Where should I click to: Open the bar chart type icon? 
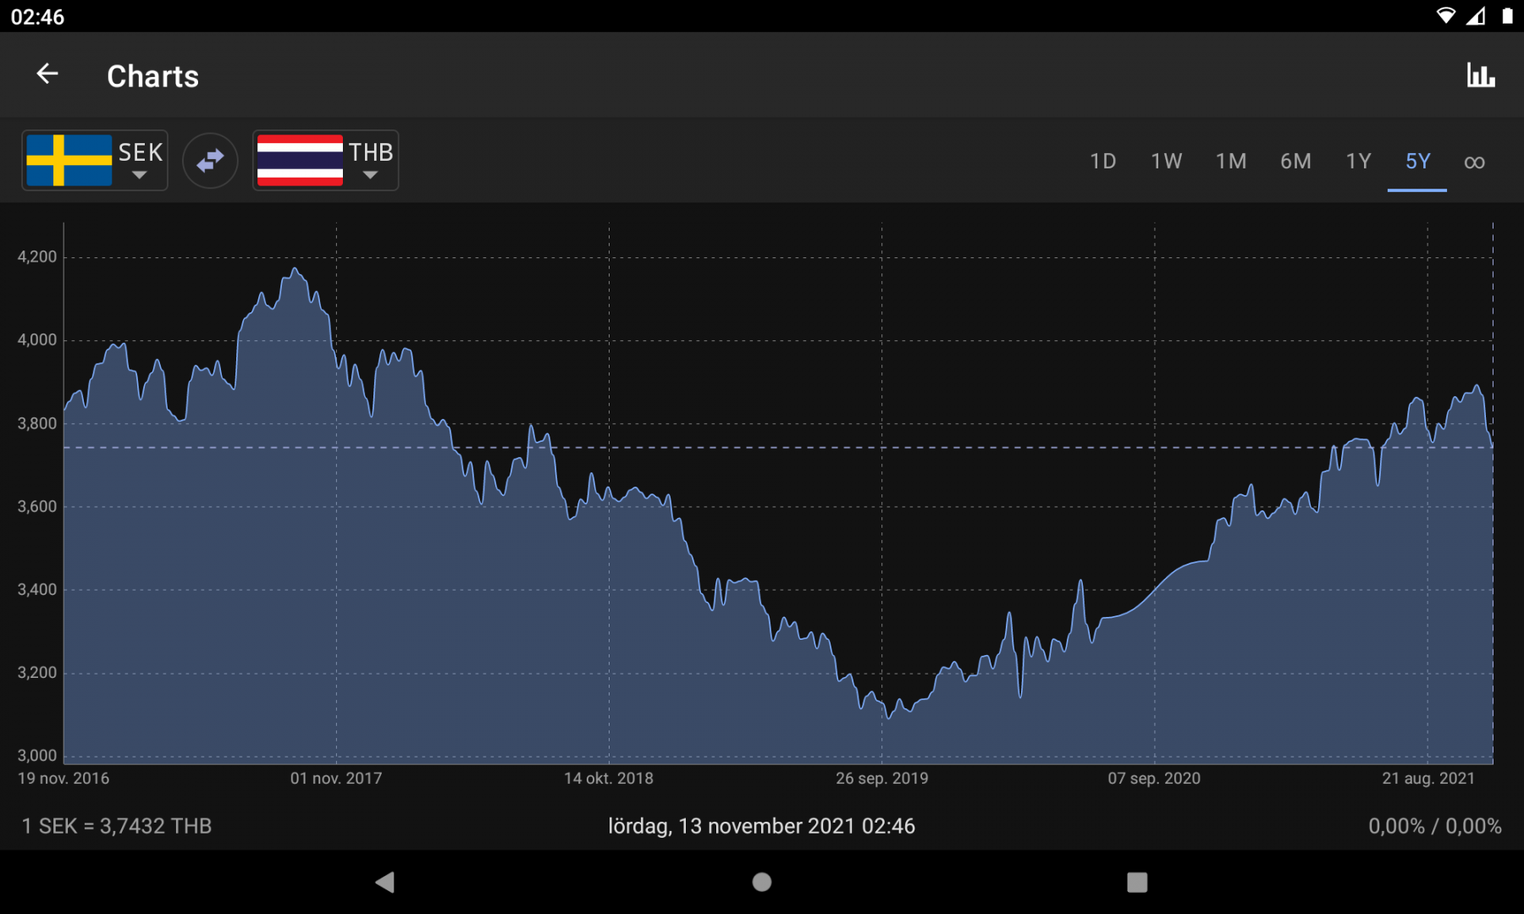[x=1480, y=75]
